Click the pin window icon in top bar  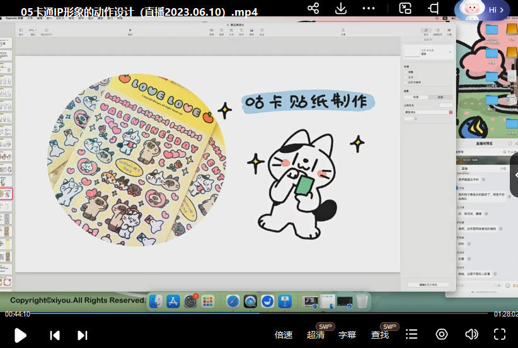pyautogui.click(x=434, y=8)
